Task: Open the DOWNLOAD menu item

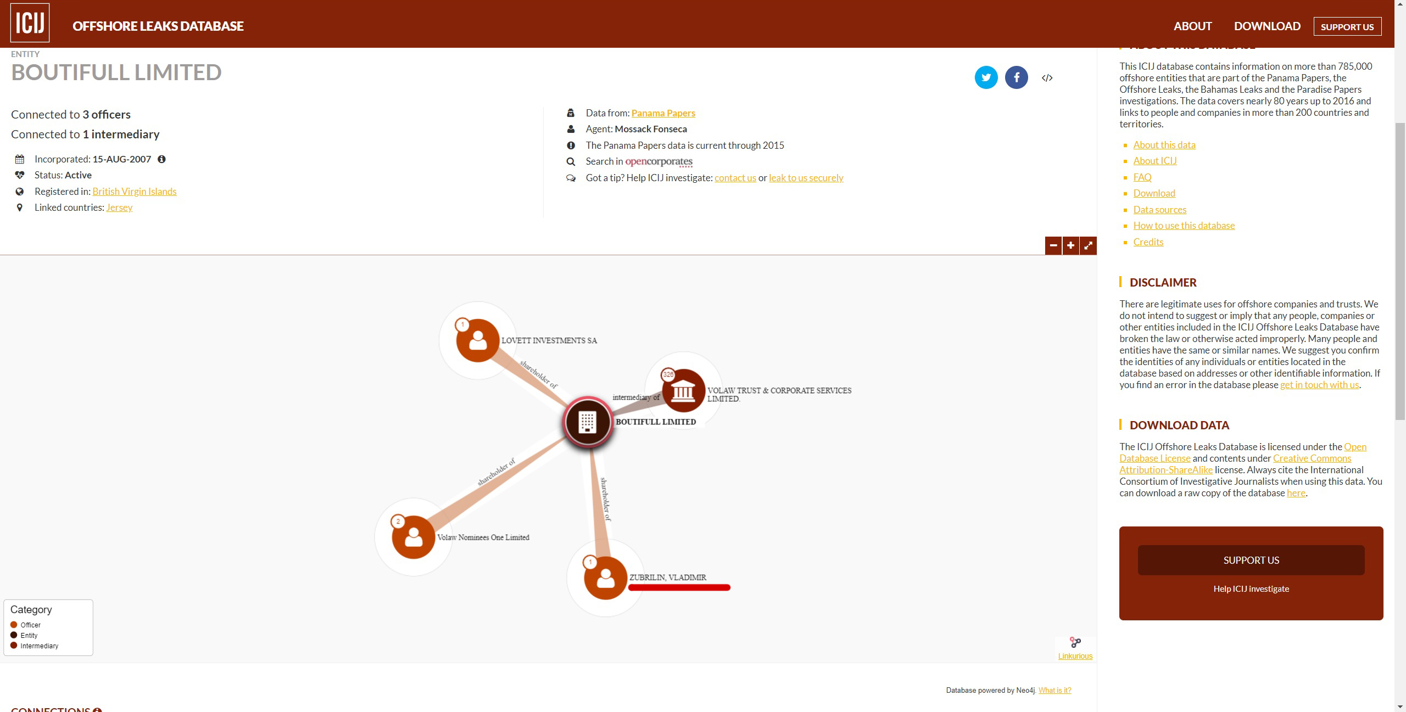Action: pyautogui.click(x=1267, y=26)
